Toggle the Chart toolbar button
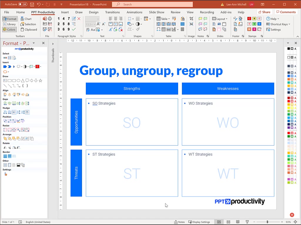This screenshot has height=225, width=301. pyautogui.click(x=26, y=19)
